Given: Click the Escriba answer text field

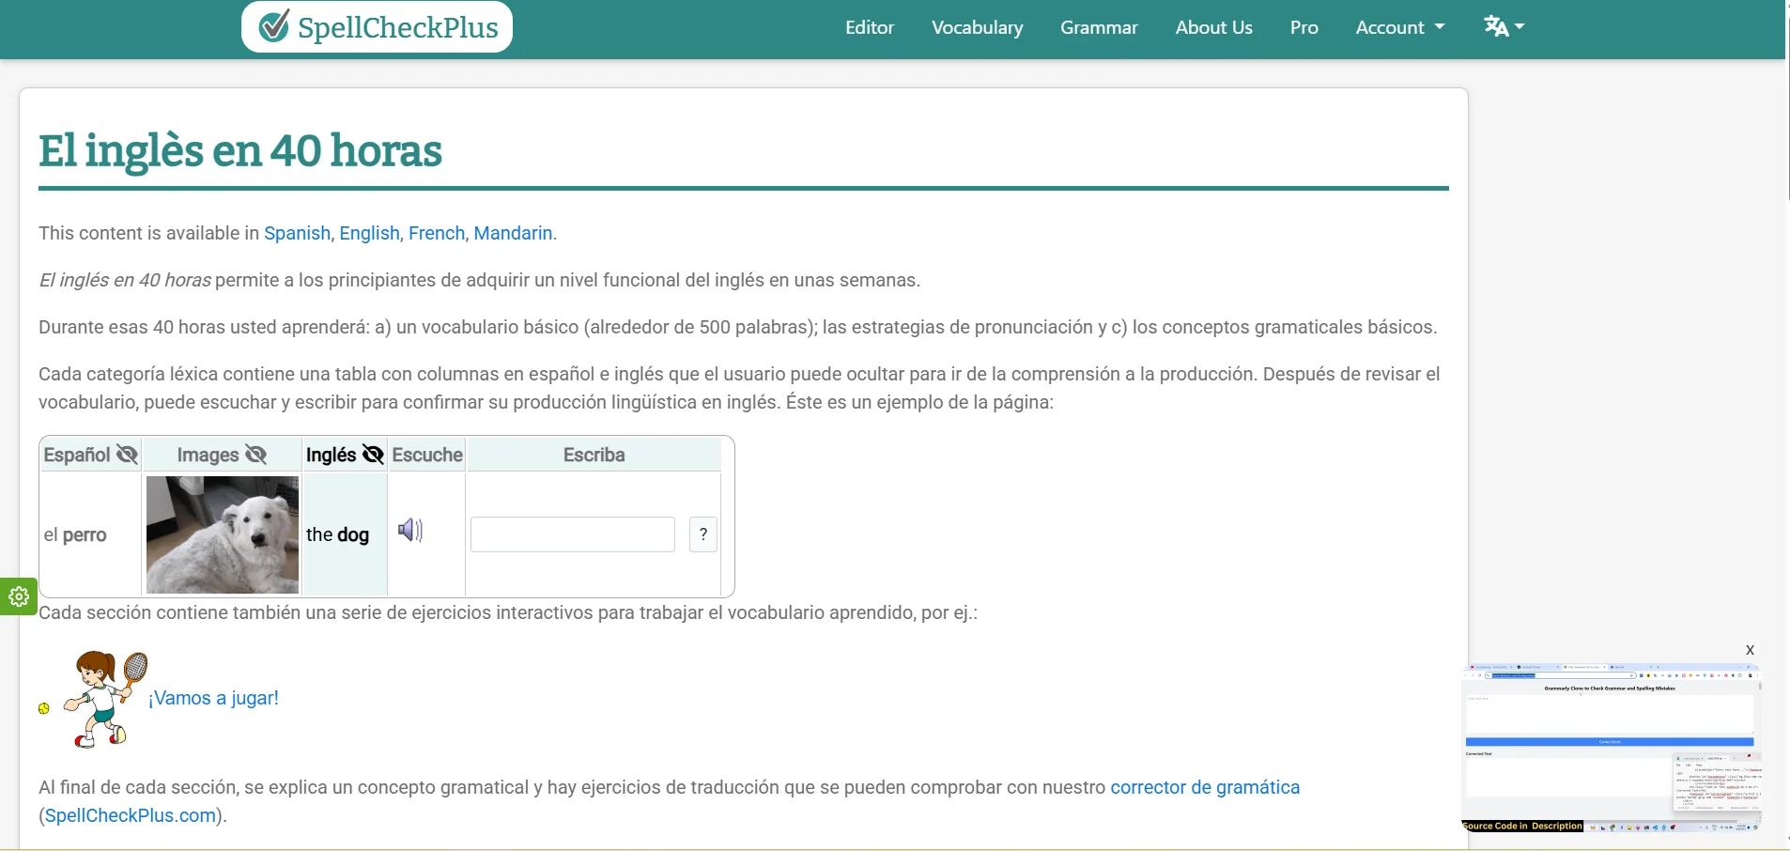Looking at the screenshot, I should coord(573,534).
